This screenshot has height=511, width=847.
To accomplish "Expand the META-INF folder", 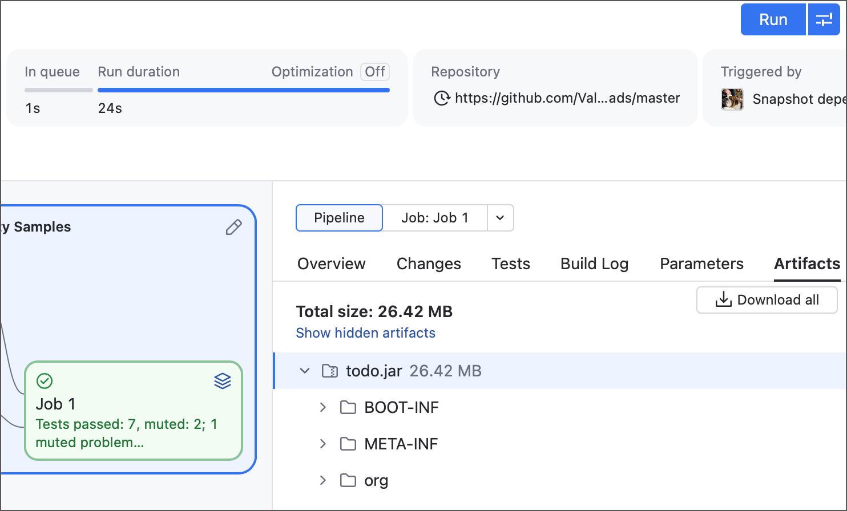I will point(323,444).
